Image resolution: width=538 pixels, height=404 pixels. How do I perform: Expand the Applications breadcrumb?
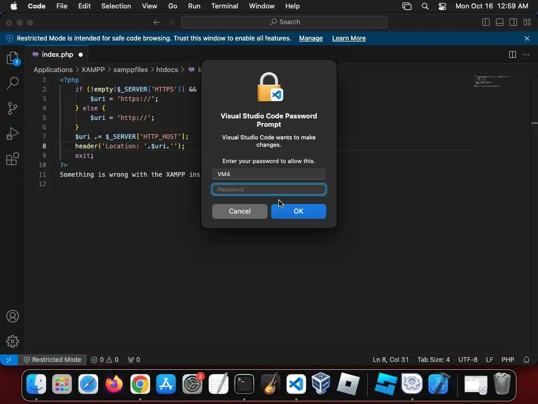tap(53, 70)
